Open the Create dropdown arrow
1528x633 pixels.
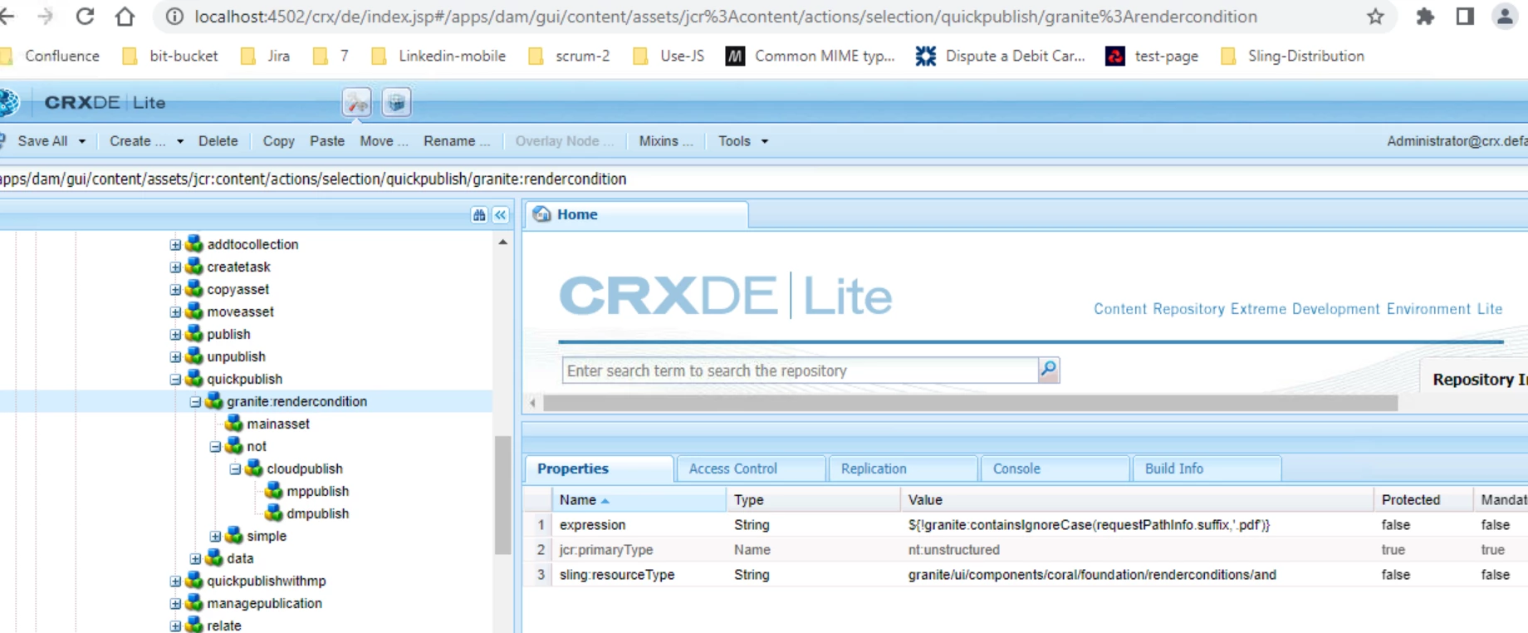coord(180,141)
